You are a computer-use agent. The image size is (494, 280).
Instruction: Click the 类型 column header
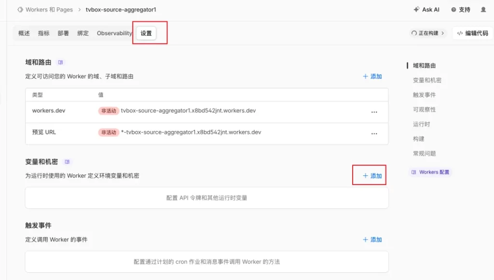point(37,94)
